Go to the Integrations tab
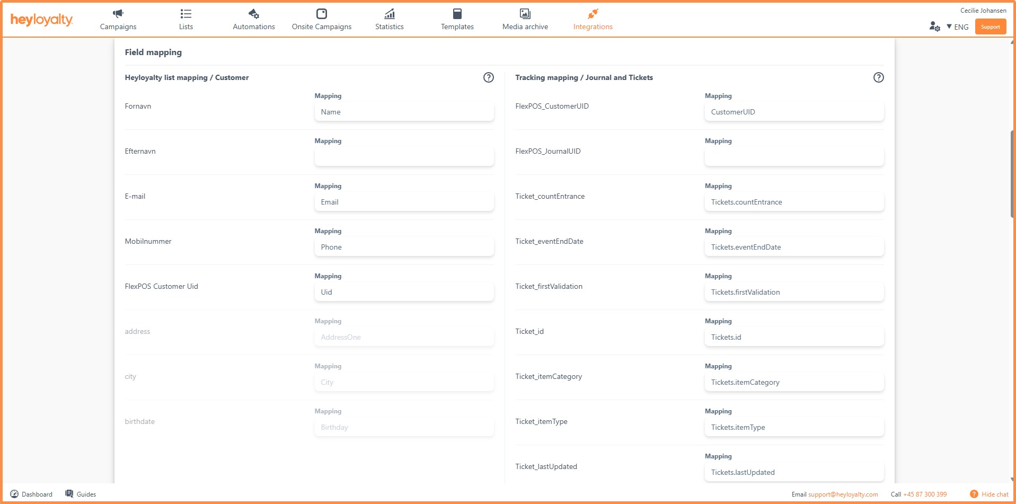 [593, 20]
